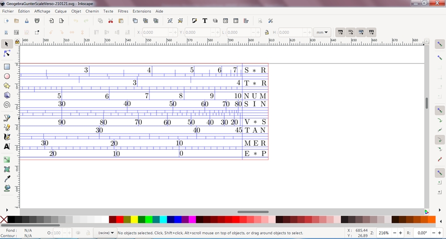
Task: Click the zoom percentage field 216%
Action: click(x=384, y=233)
